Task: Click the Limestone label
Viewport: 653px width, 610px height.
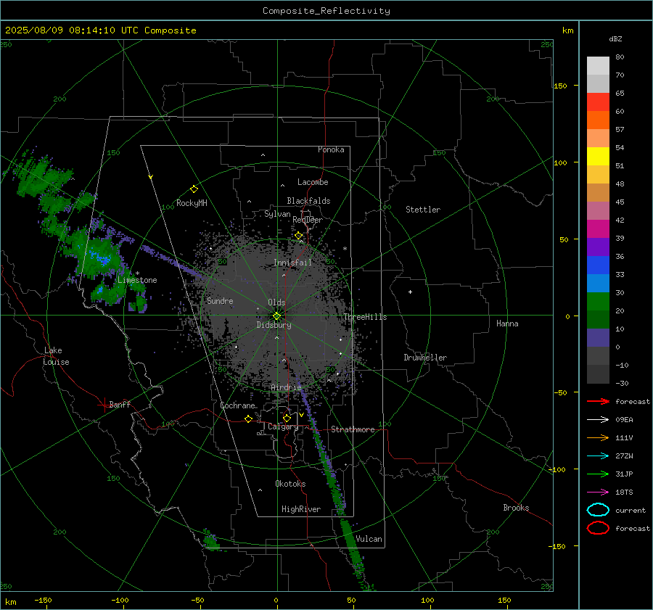Action: pos(137,280)
